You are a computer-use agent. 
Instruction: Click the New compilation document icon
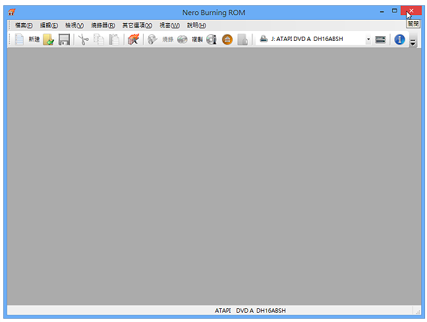[19, 40]
